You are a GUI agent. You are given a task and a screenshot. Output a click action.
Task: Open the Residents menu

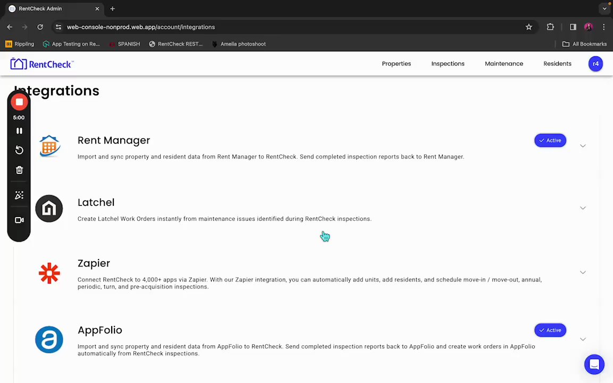tap(557, 64)
